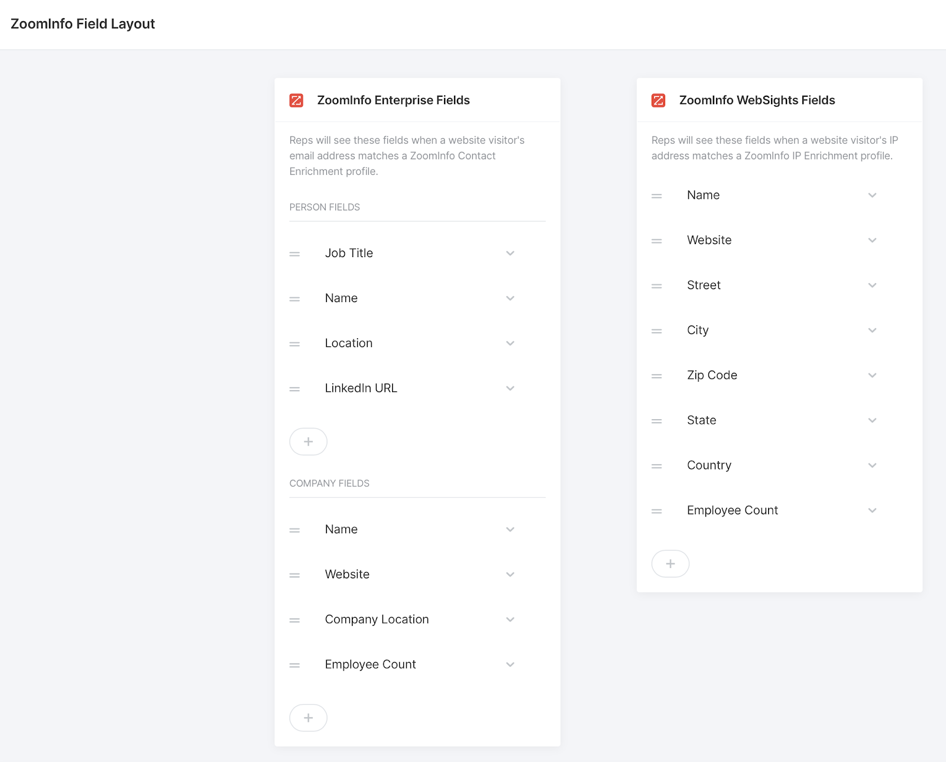Click the ZoomInfo WebSights Fields logo icon
This screenshot has height=762, width=946.
(658, 100)
